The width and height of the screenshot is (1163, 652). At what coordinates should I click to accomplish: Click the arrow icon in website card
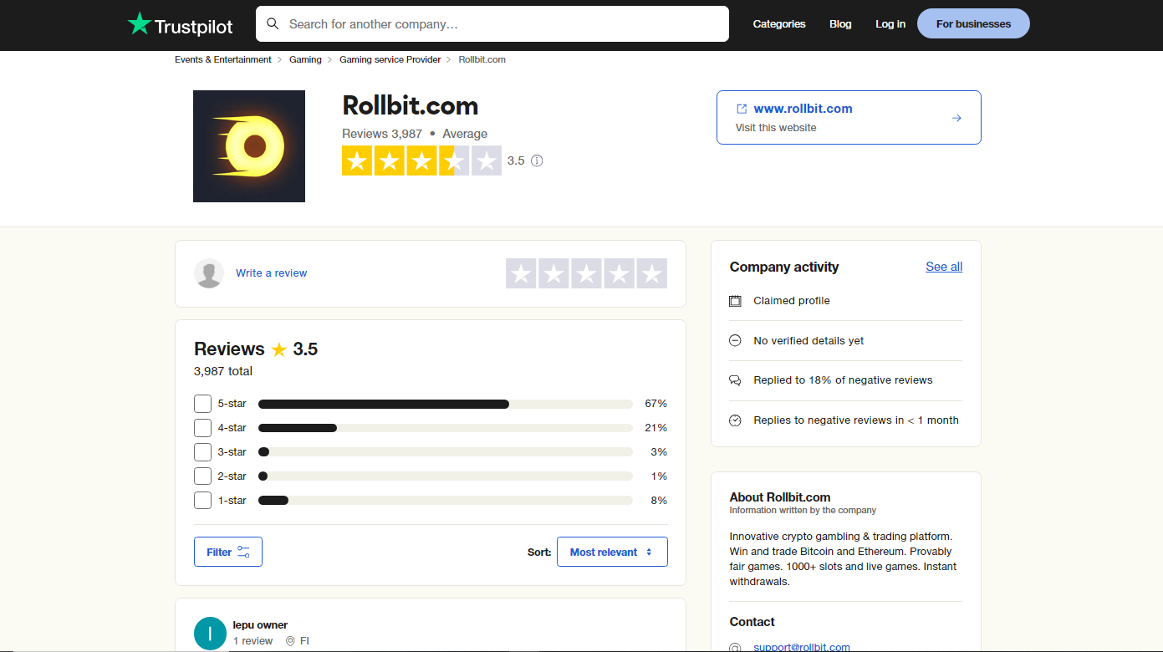coord(956,118)
